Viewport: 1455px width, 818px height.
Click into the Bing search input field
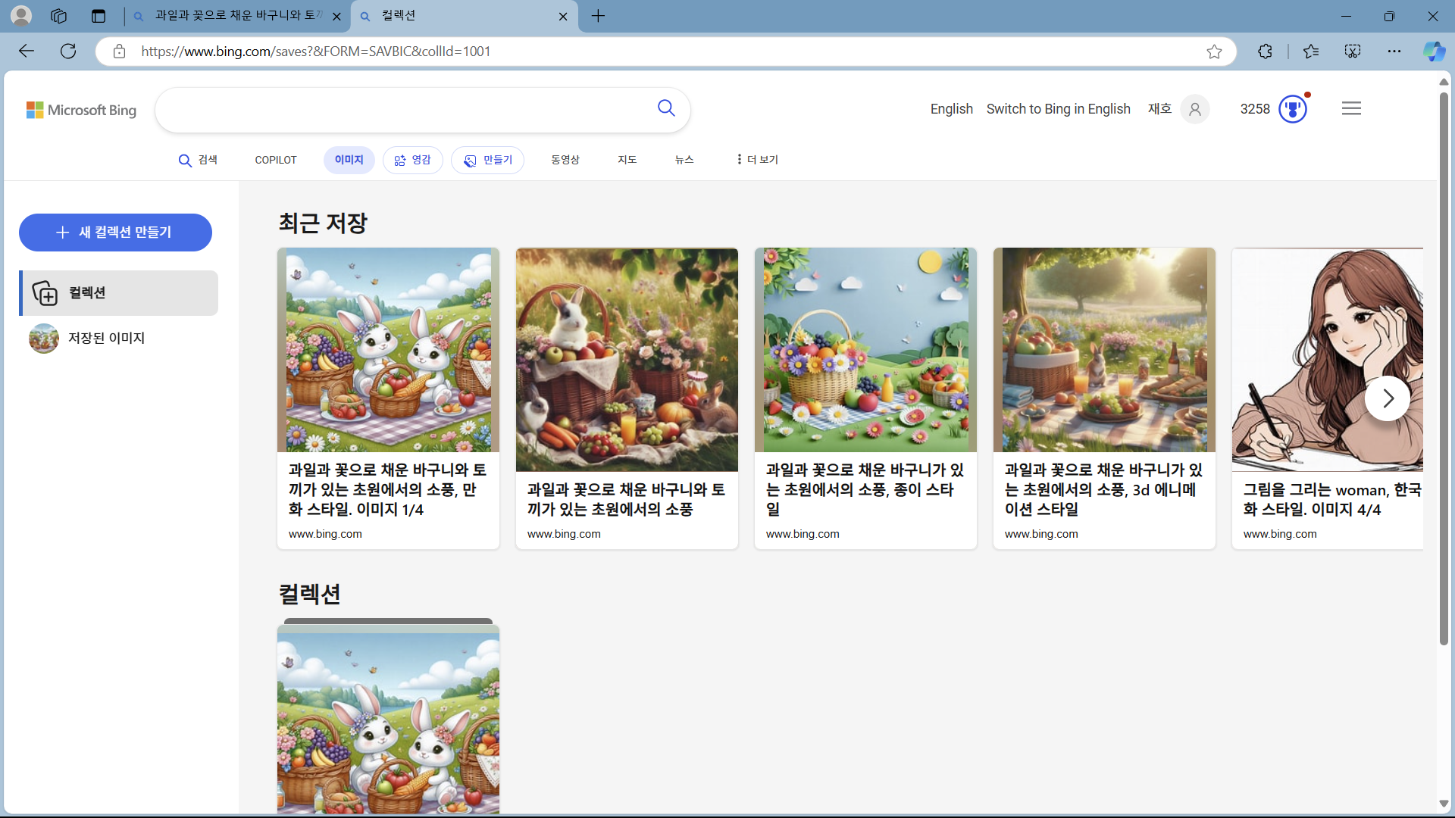tap(402, 110)
